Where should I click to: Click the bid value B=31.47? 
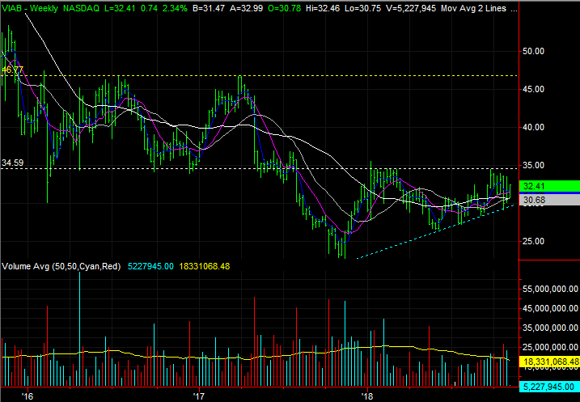209,8
